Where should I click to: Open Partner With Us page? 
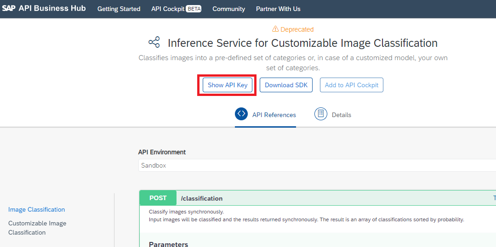point(278,9)
